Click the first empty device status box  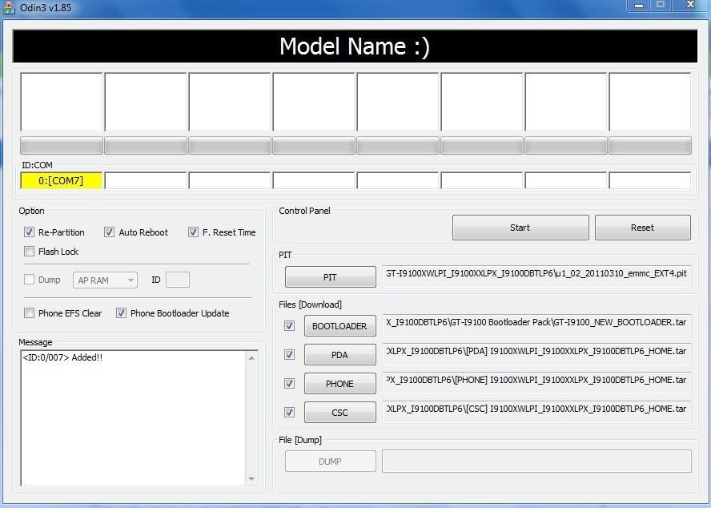(x=61, y=102)
